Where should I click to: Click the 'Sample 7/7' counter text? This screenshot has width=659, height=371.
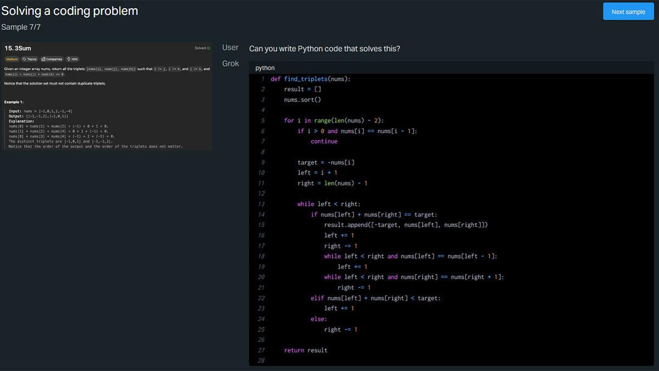(x=21, y=27)
